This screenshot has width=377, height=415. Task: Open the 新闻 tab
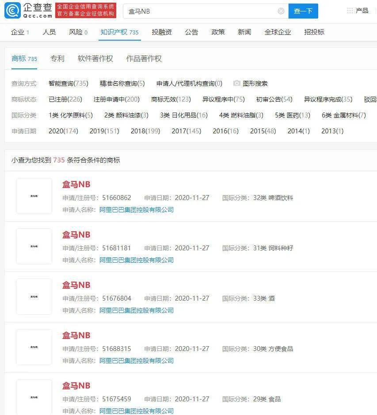(244, 32)
